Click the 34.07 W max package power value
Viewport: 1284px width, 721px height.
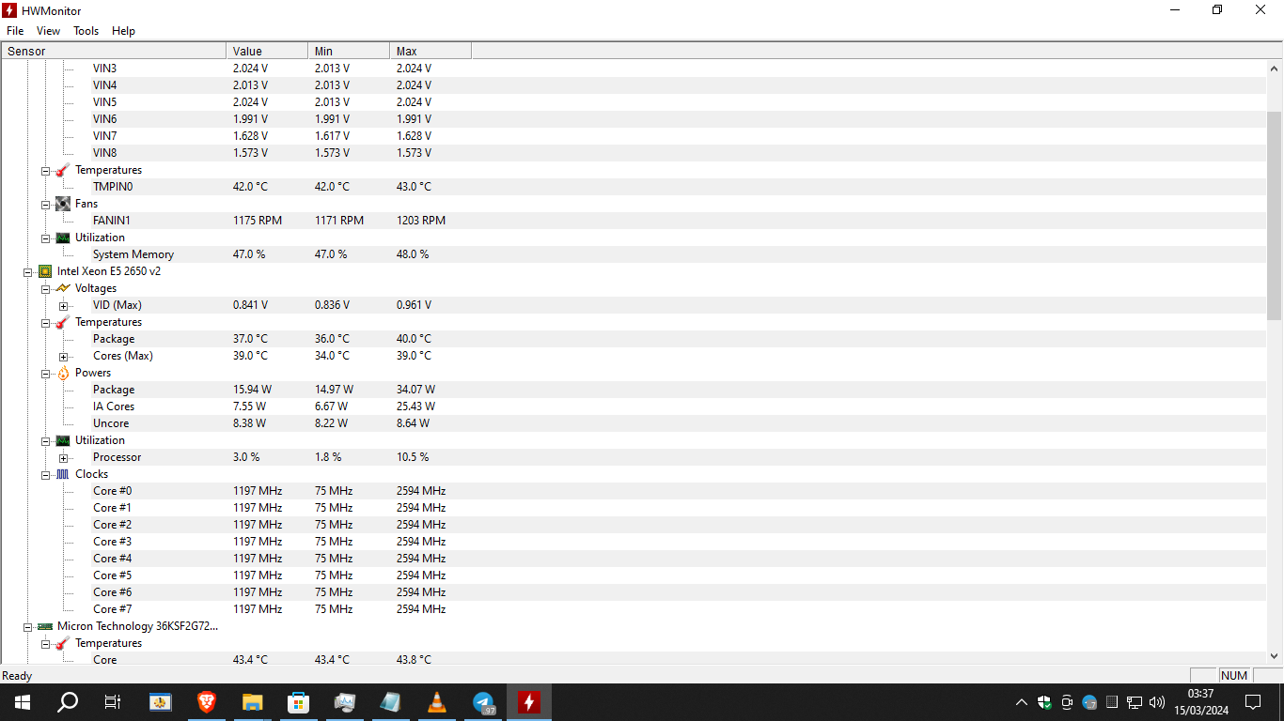tap(415, 390)
